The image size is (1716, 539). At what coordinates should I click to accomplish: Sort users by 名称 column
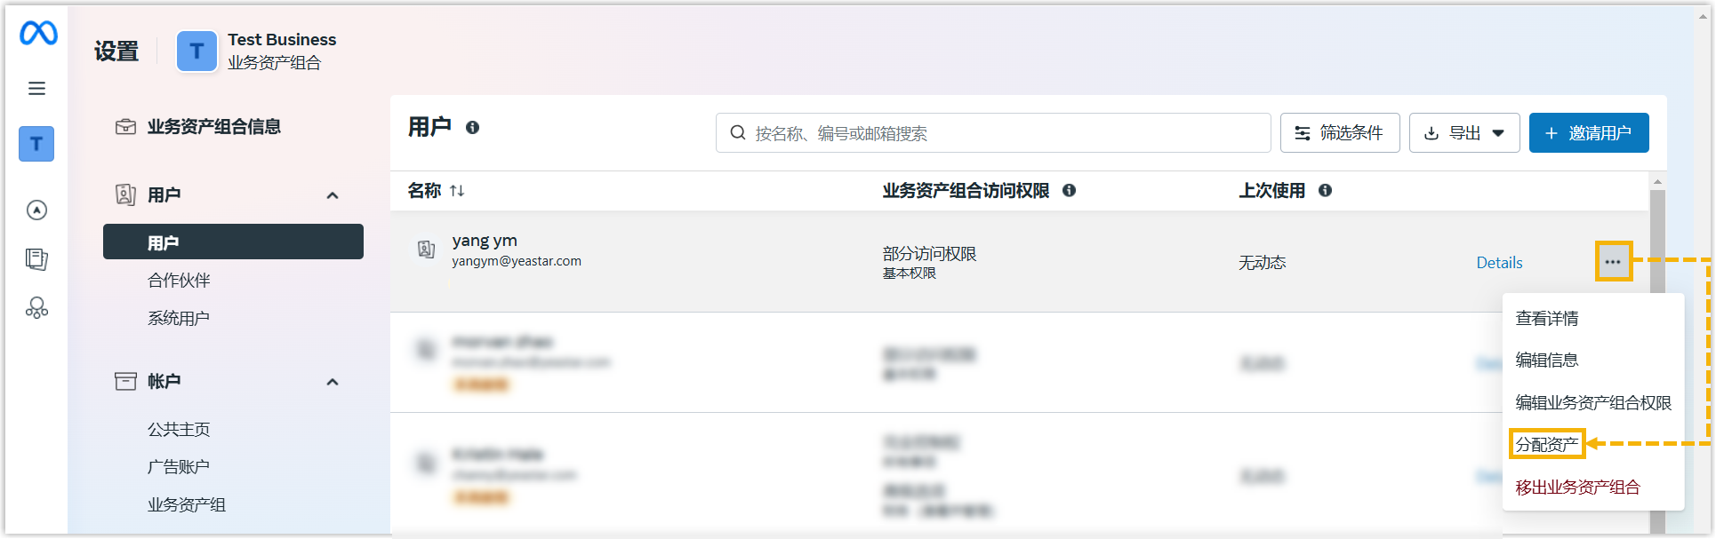pos(457,191)
